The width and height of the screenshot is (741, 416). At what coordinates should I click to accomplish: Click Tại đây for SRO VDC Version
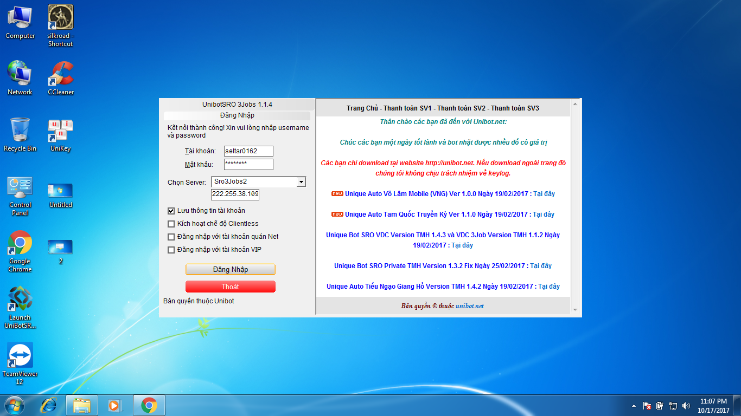tap(462, 245)
